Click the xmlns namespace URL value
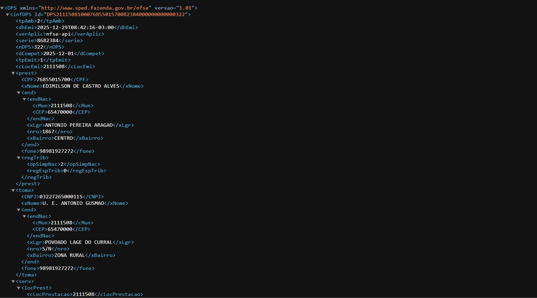 96,8
